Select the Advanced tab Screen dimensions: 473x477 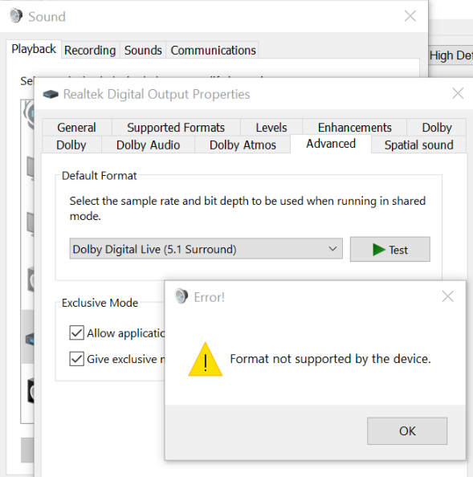click(331, 144)
